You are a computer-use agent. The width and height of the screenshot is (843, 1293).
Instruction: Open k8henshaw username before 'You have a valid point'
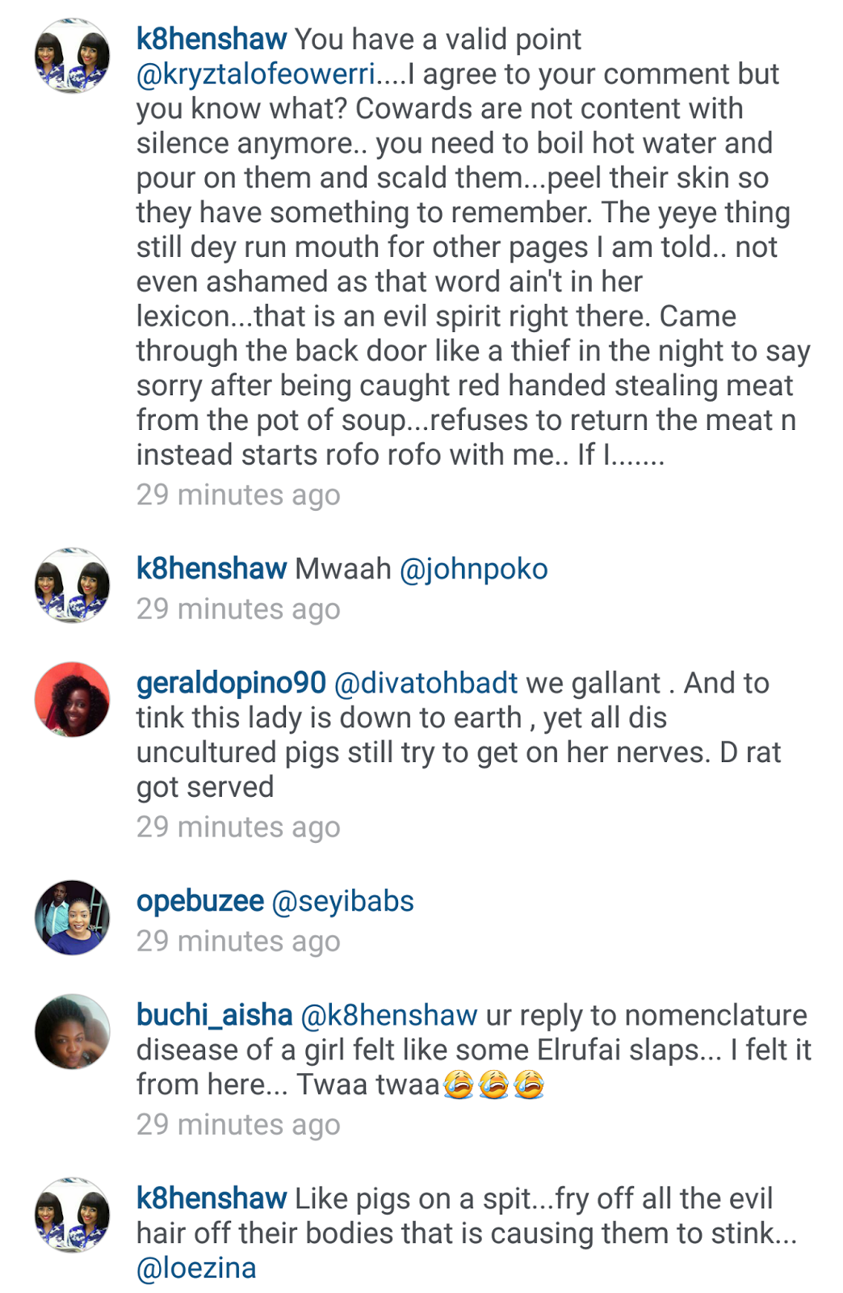coord(212,39)
